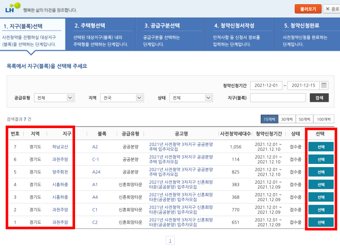Click the 종료 close button
340x252 pixels.
(x=332, y=9)
